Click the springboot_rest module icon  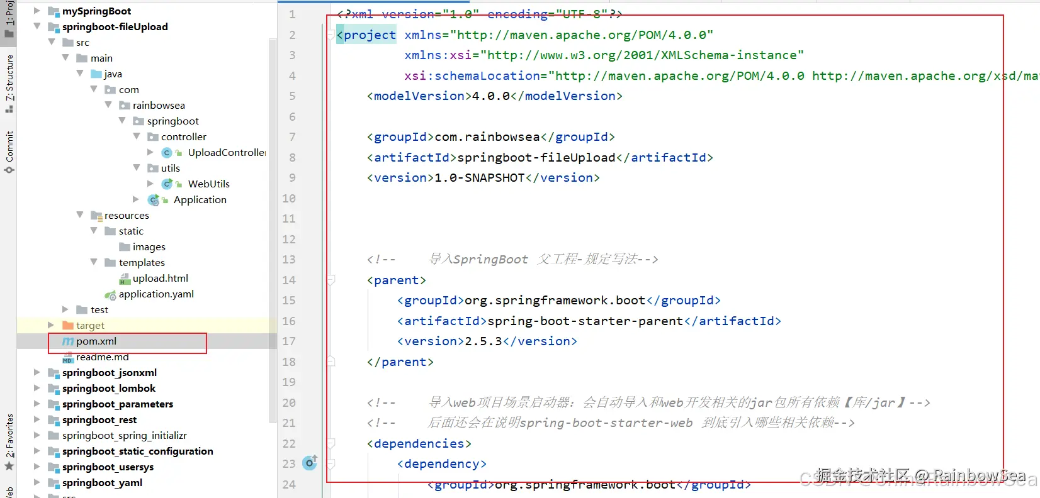click(54, 420)
